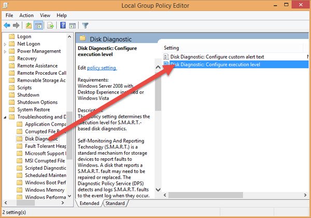Click the tree pane vertical scrollbar thumb

click(x=69, y=135)
